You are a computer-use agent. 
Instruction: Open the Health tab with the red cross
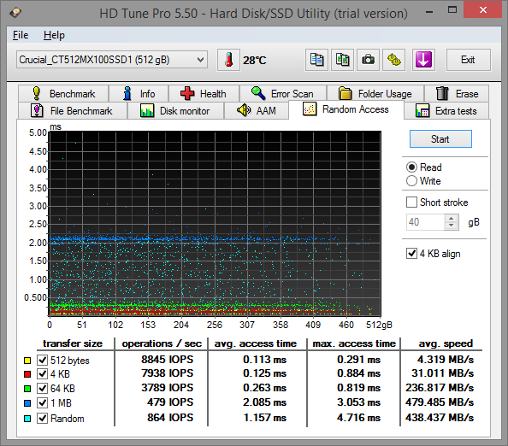[204, 93]
